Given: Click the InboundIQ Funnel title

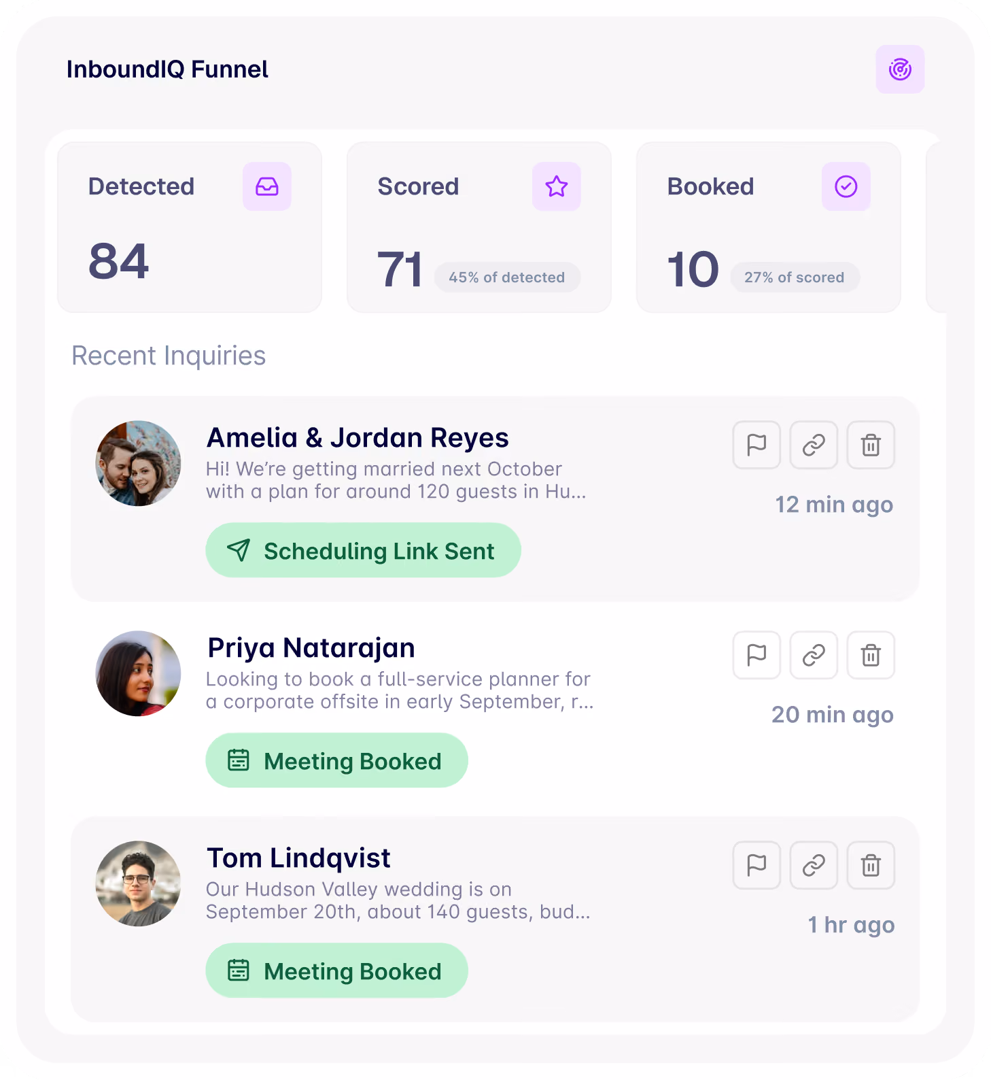Looking at the screenshot, I should pos(167,69).
